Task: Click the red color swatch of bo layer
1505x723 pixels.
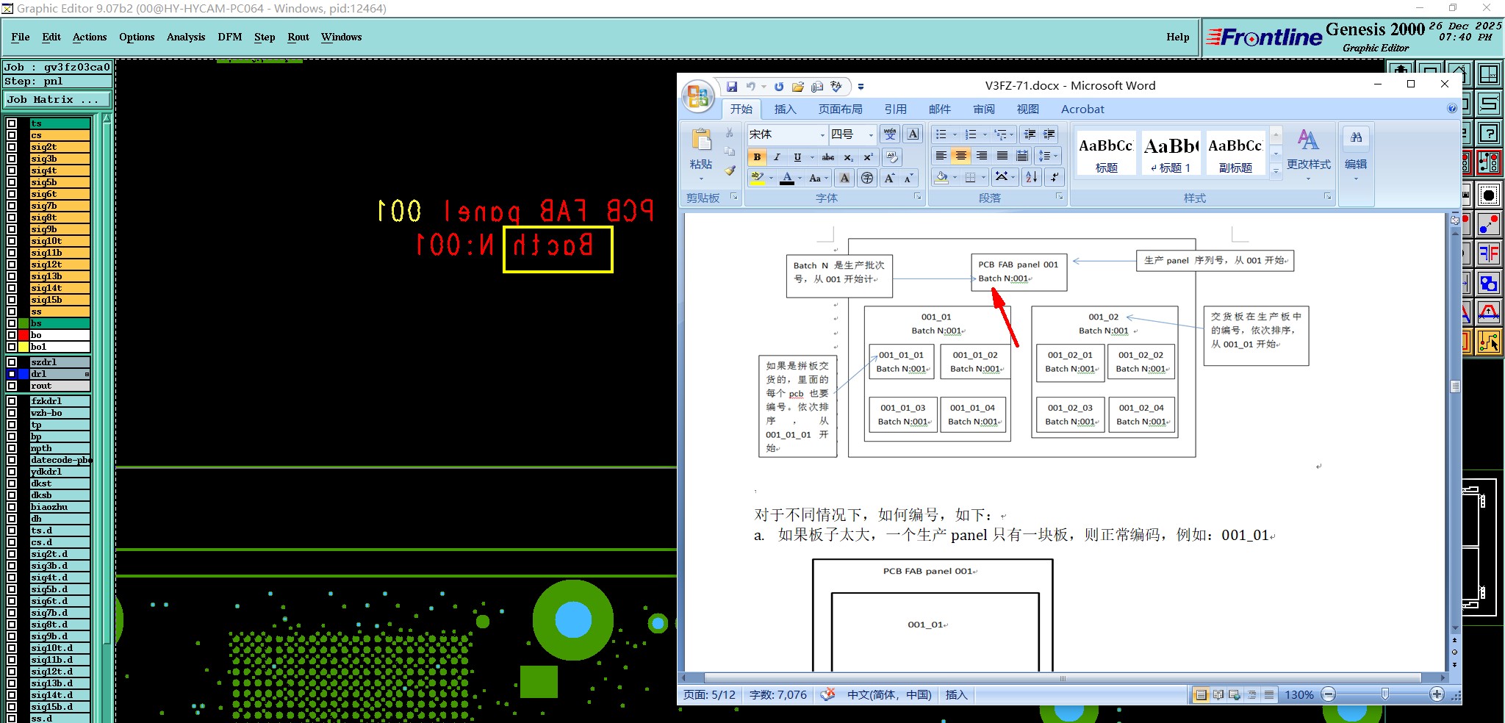Action: pyautogui.click(x=24, y=335)
